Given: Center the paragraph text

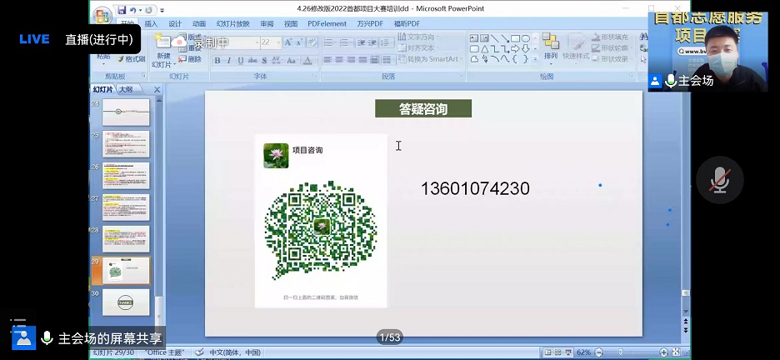Looking at the screenshot, I should point(340,60).
